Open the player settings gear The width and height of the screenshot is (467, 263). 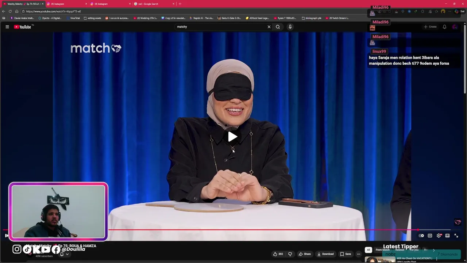click(439, 236)
